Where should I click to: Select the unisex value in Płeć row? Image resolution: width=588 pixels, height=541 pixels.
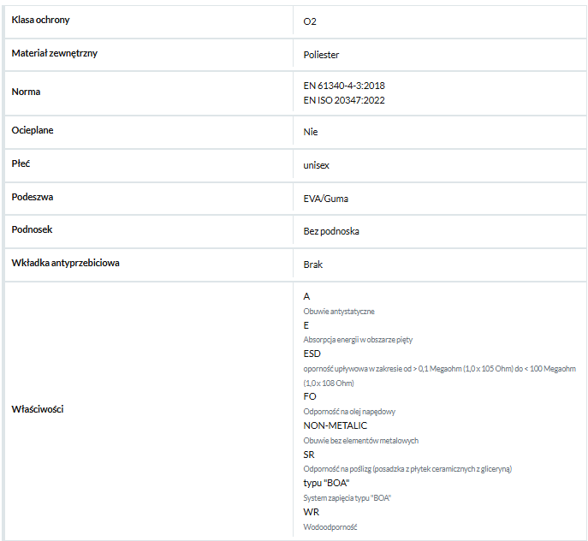(316, 165)
